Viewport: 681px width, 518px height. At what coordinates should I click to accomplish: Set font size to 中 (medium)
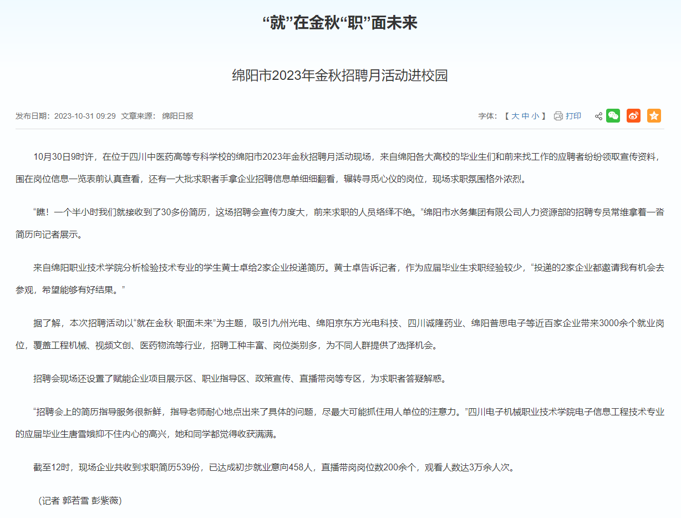(x=525, y=116)
